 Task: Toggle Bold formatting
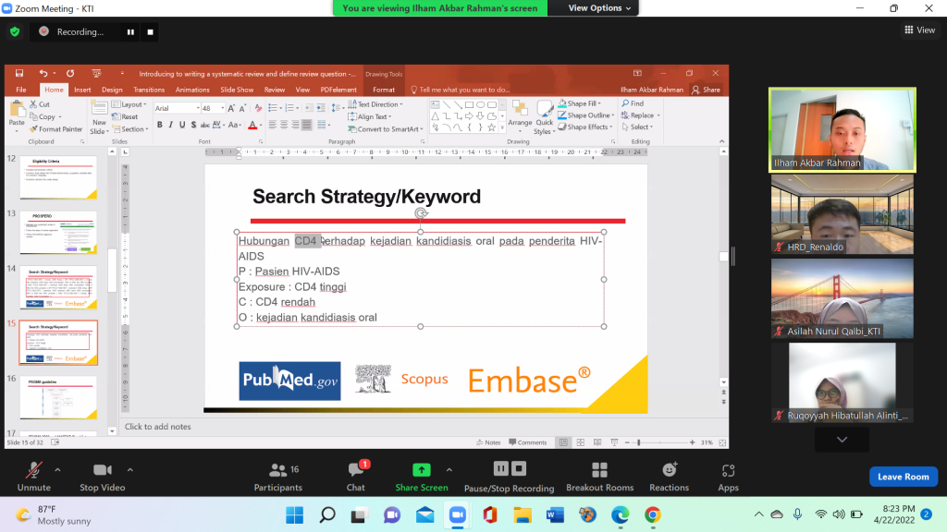pos(159,125)
